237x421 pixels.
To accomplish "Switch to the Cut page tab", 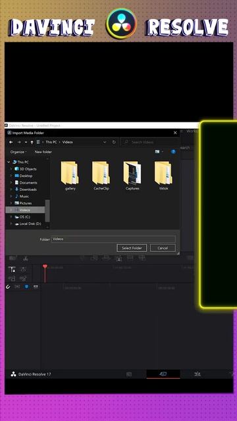I will pos(163,374).
